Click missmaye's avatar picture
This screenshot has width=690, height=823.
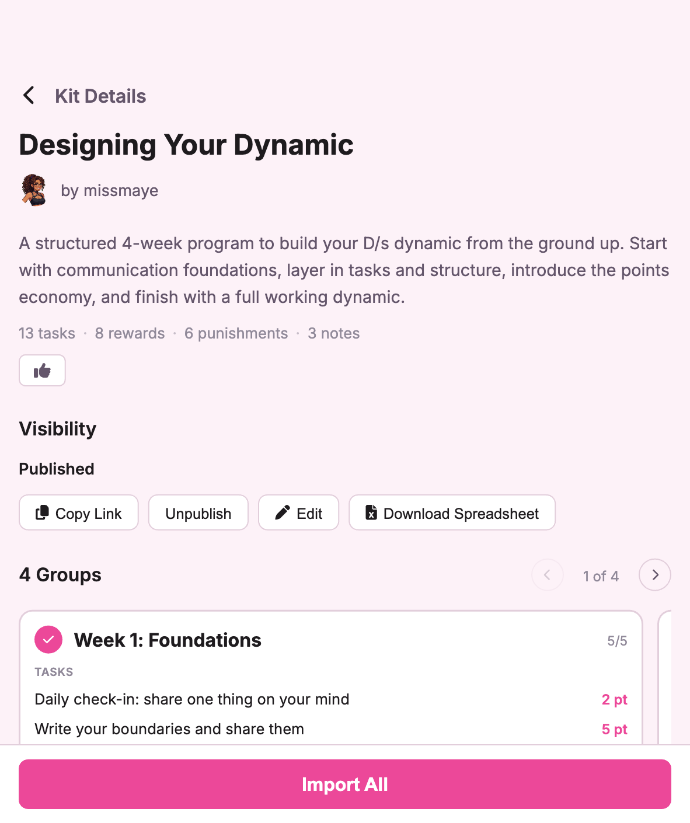tap(34, 190)
